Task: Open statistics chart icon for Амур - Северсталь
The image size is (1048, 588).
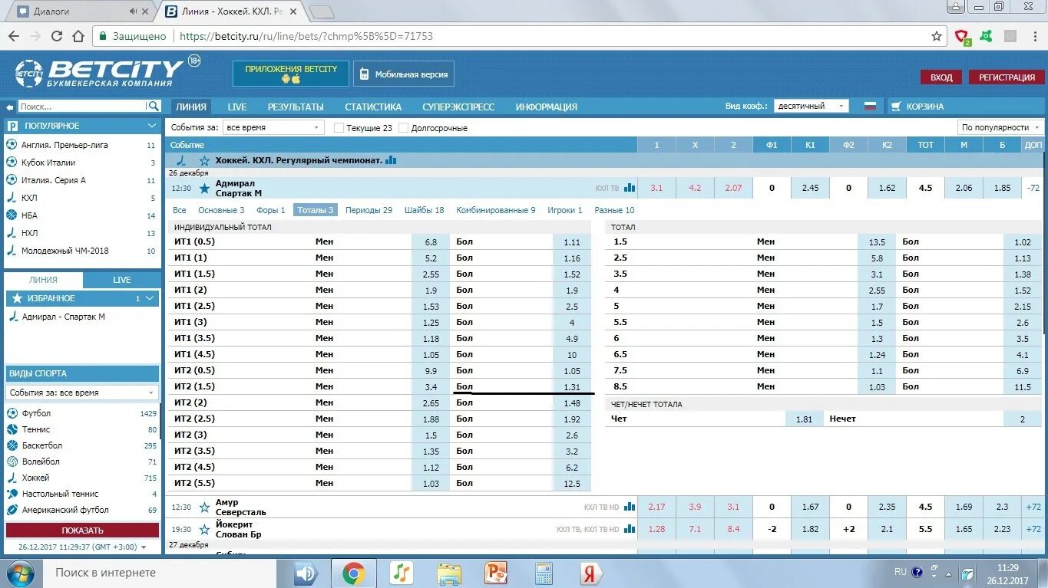Action: point(630,507)
